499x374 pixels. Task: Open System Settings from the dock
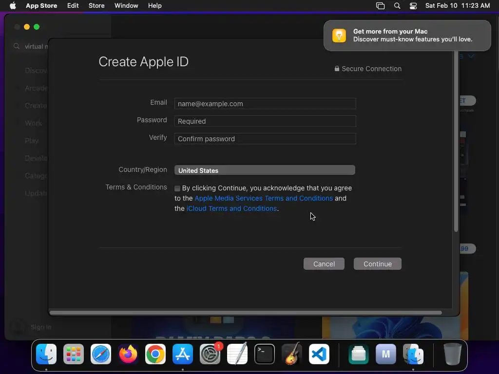tap(210, 354)
